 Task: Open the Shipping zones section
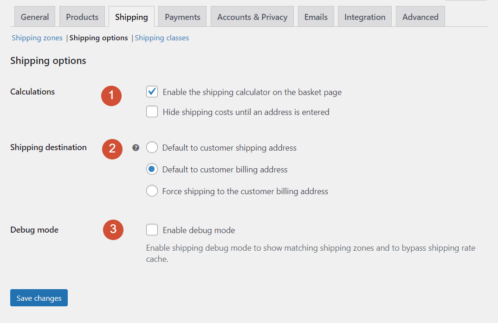pos(37,38)
